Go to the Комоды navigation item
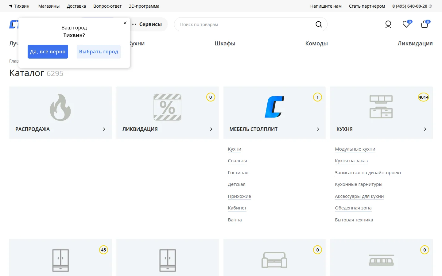The width and height of the screenshot is (442, 276). click(316, 44)
